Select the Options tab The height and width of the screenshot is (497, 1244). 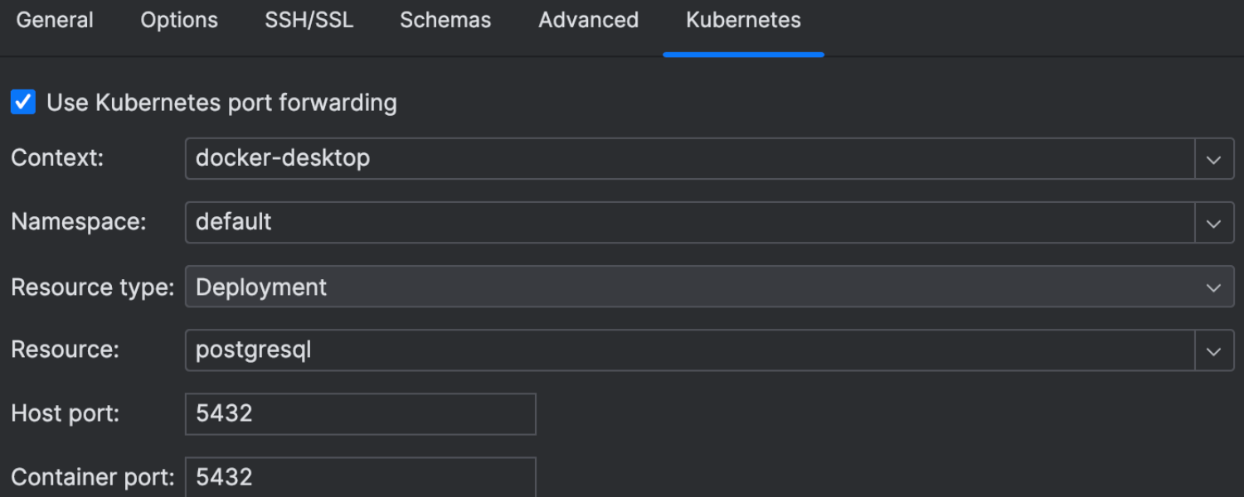click(x=178, y=20)
